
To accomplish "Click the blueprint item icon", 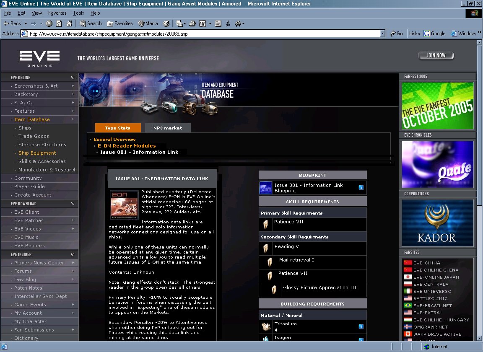I will point(265,188).
